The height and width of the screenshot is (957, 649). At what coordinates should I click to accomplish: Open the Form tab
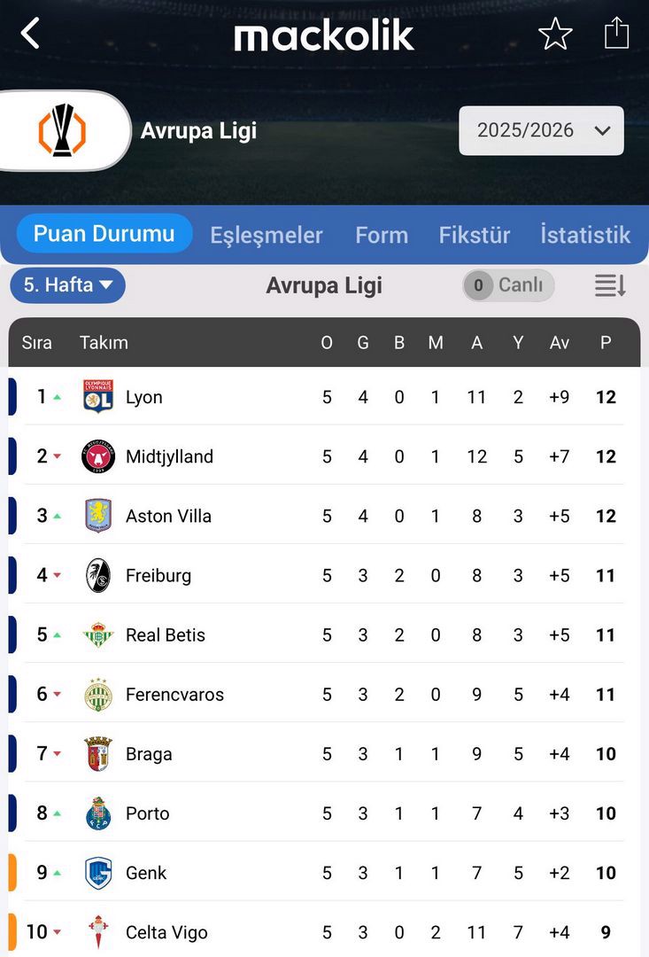pyautogui.click(x=382, y=235)
